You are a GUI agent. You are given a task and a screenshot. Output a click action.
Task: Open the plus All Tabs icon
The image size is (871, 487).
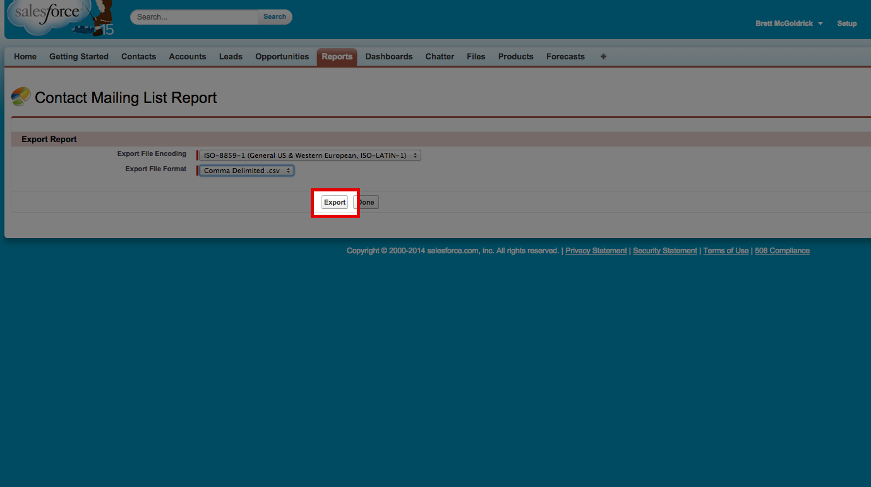click(603, 56)
